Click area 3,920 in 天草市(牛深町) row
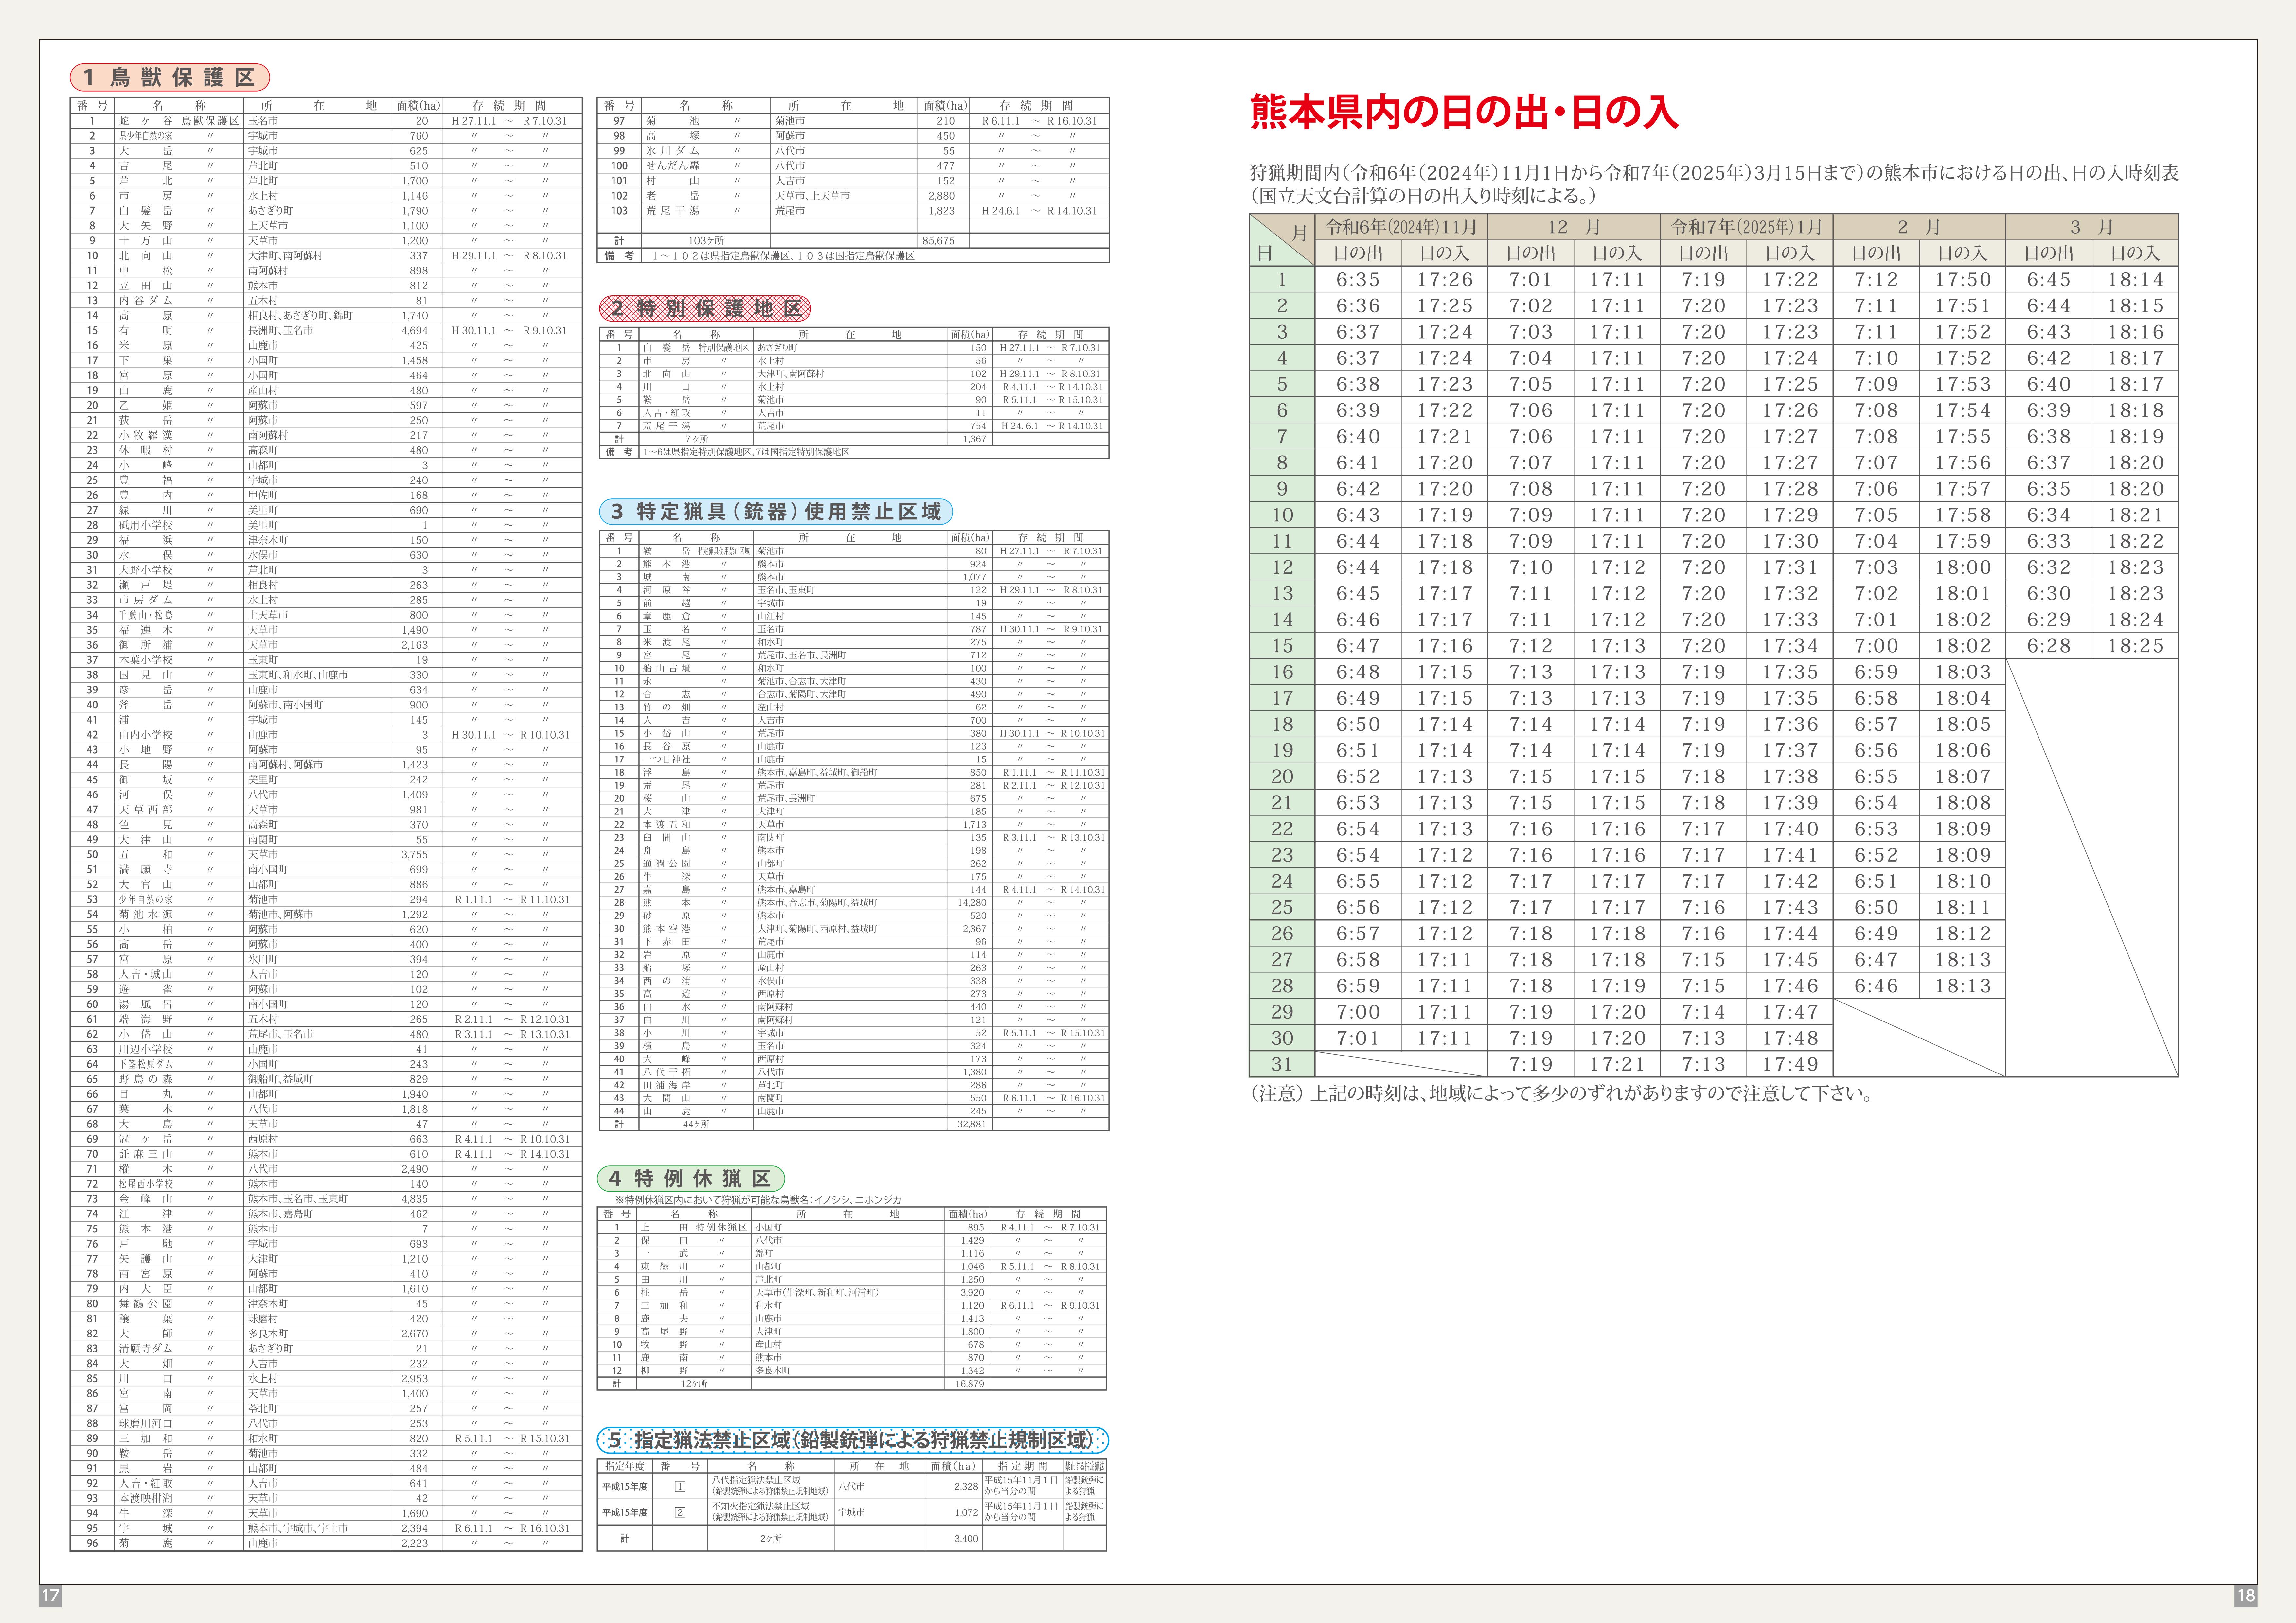 972,1293
